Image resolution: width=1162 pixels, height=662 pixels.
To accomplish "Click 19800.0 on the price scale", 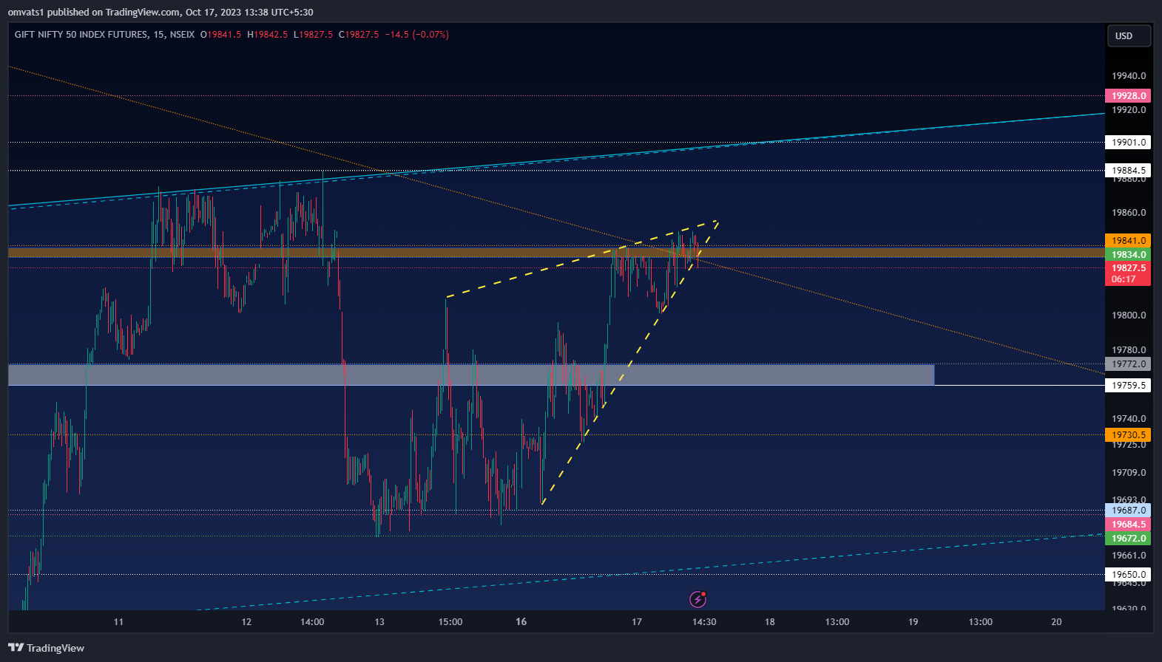I will pyautogui.click(x=1129, y=315).
